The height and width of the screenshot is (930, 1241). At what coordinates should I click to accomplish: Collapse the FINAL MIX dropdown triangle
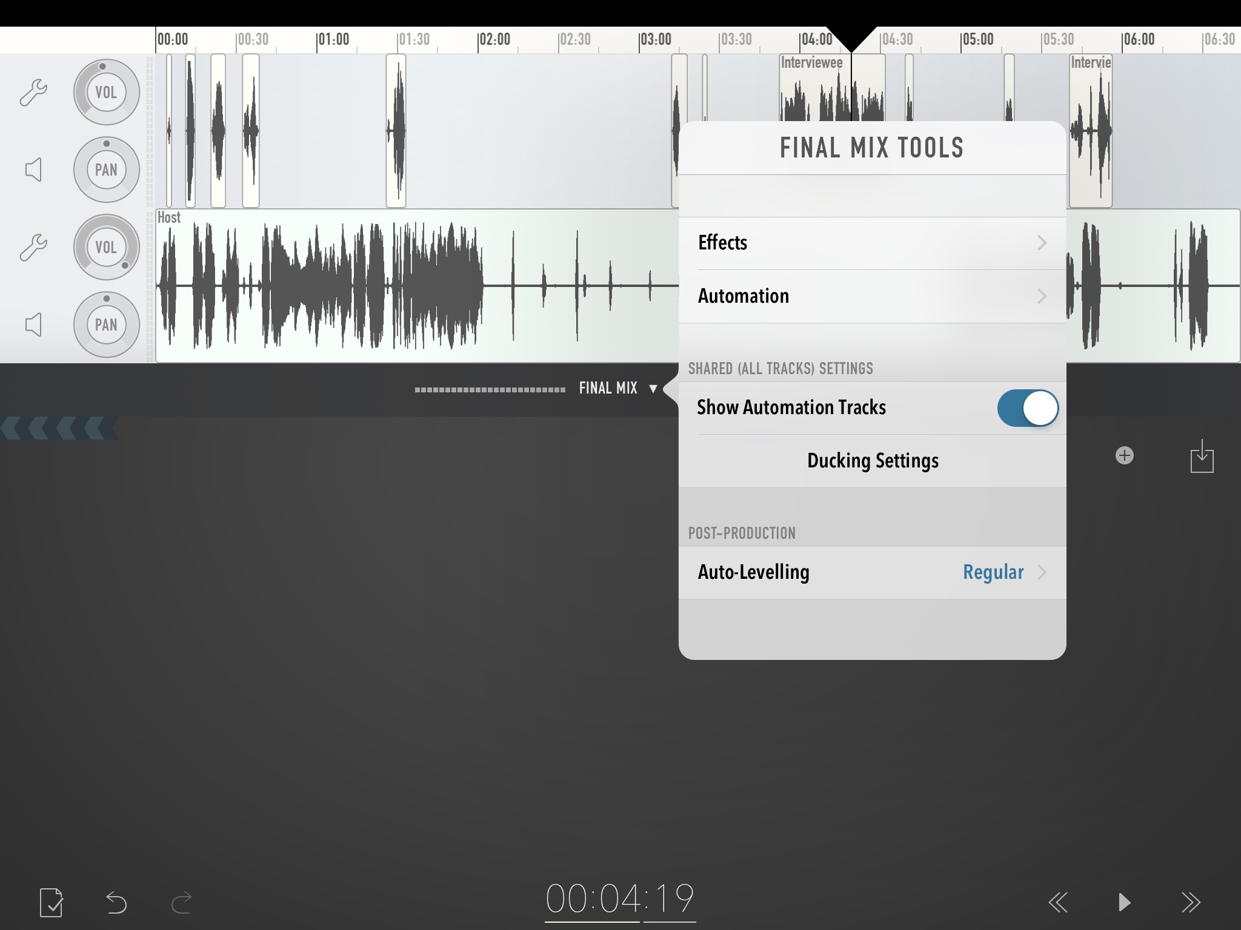coord(653,389)
